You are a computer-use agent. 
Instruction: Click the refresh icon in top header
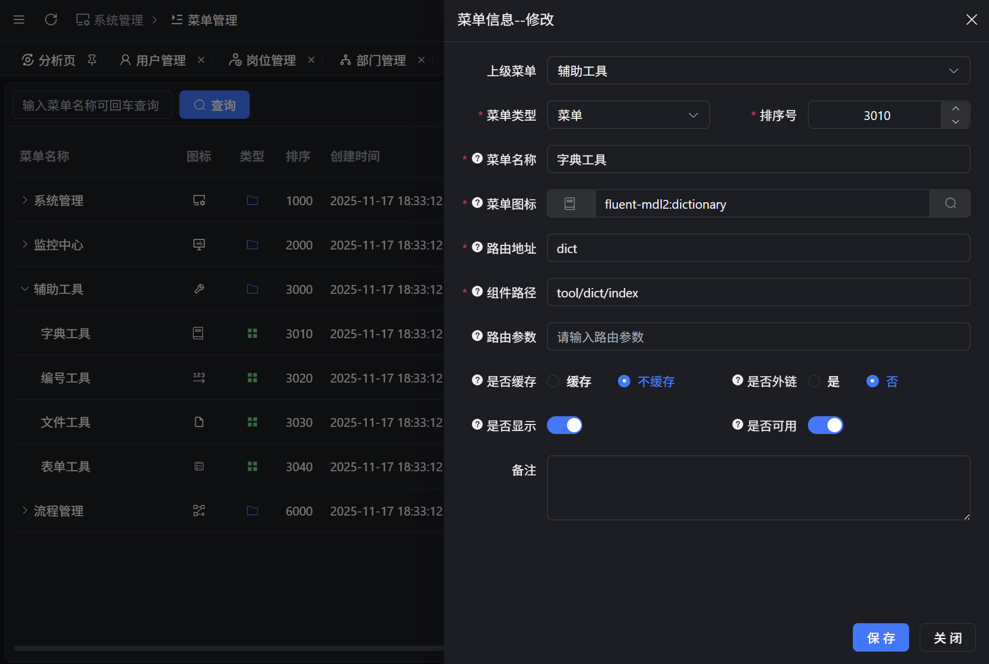[x=51, y=20]
